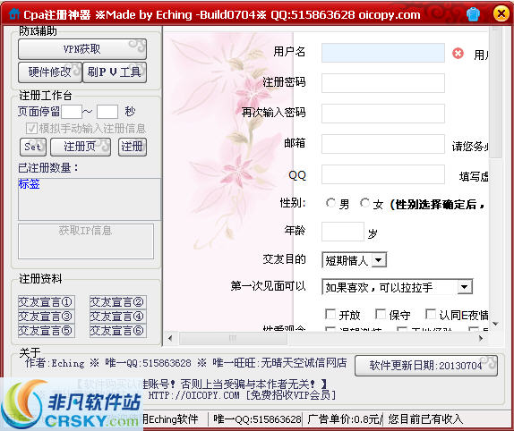
Task: Open the 刷PV工具 button
Action: point(115,72)
